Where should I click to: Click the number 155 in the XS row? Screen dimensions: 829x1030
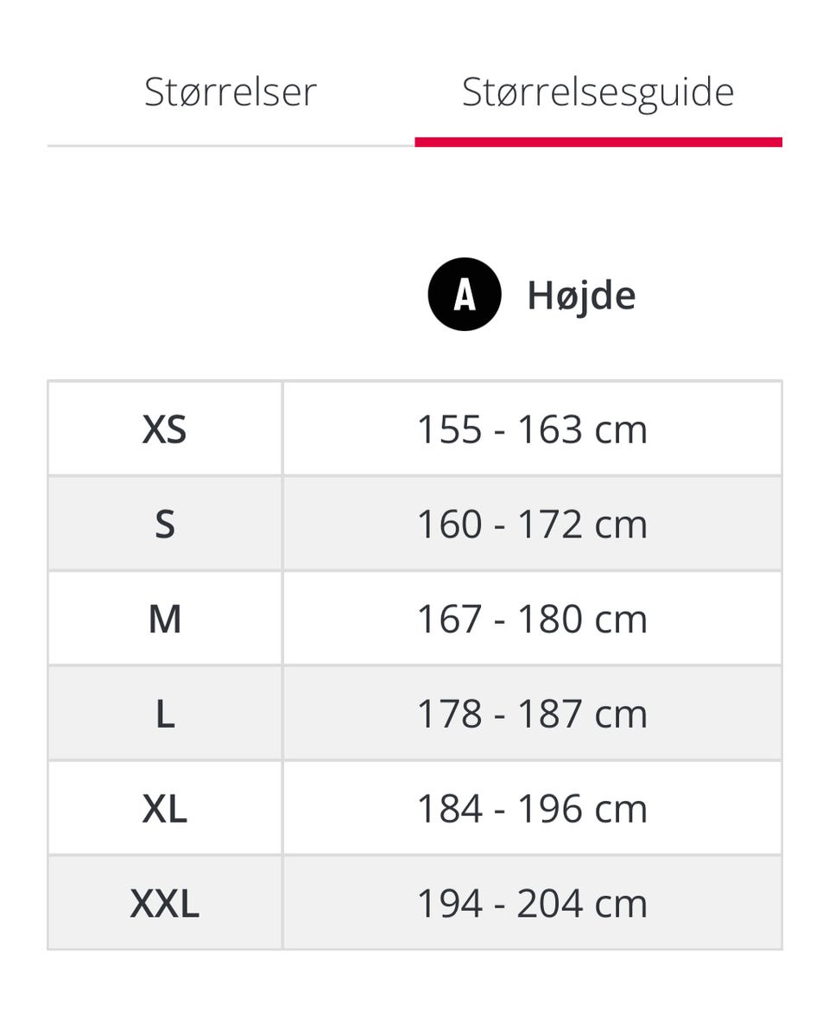449,429
